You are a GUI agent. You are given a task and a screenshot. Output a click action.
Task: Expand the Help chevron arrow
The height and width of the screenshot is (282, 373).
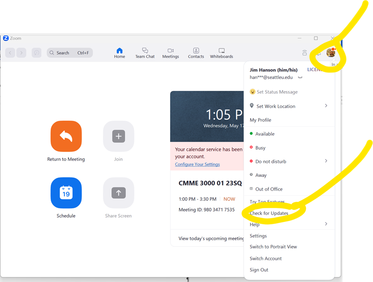[x=326, y=224]
